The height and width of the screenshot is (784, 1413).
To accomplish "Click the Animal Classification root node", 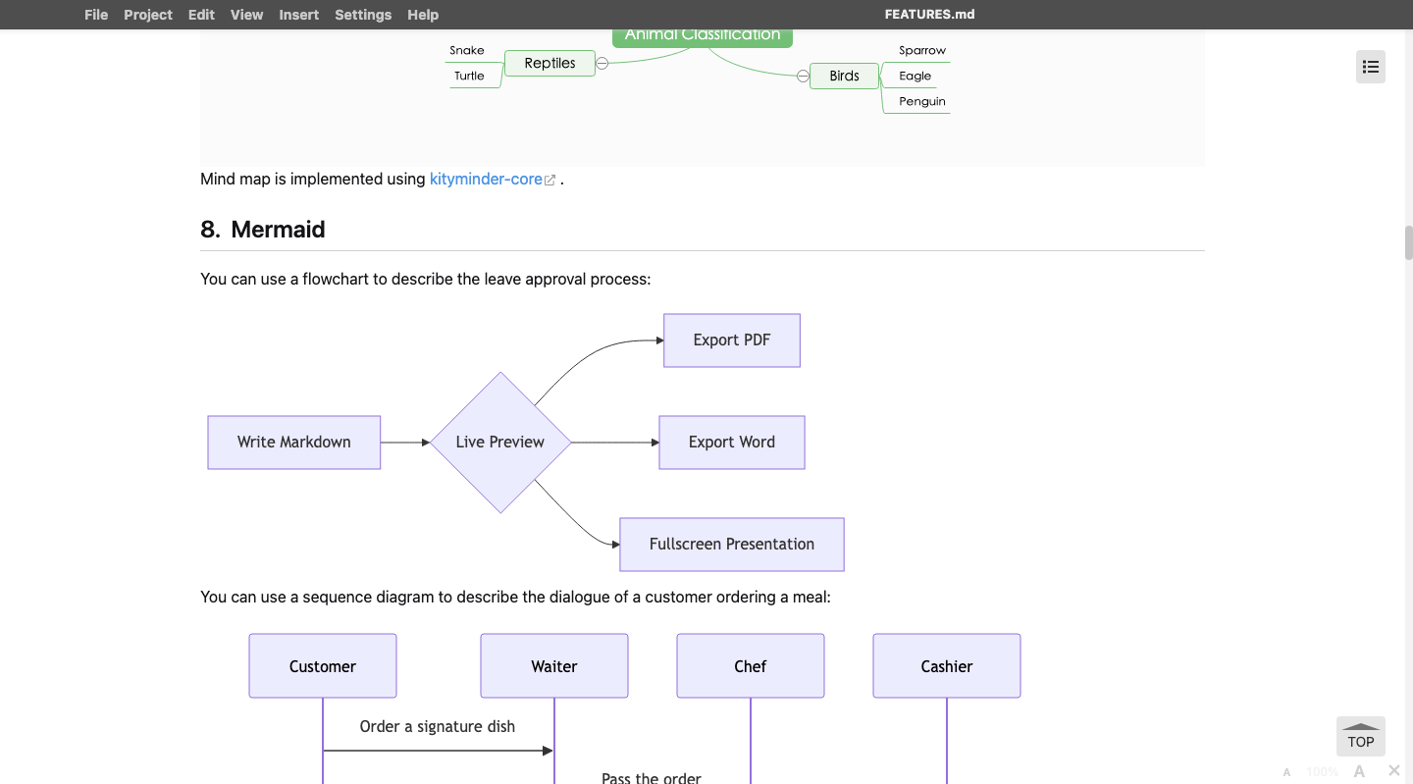I will (x=703, y=37).
